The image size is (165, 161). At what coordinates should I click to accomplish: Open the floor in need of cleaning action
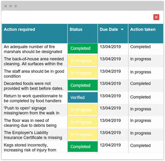point(30,123)
